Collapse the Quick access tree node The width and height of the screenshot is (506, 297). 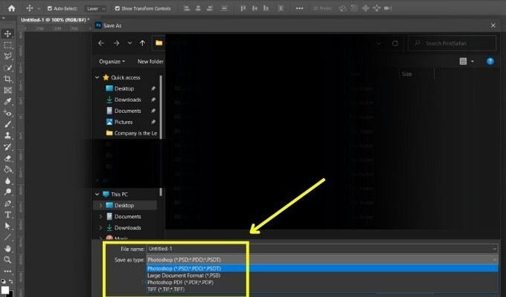point(97,77)
